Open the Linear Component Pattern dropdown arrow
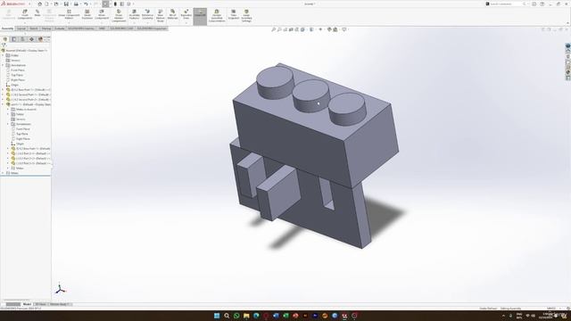The height and width of the screenshot is (321, 571). 69,22
